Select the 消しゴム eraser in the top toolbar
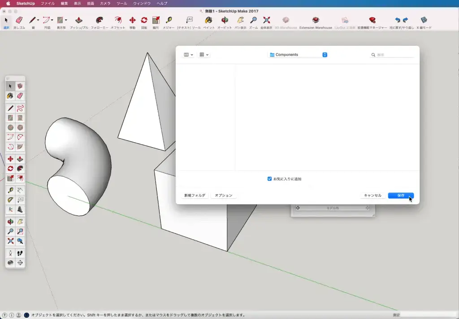Screen dimensions: 459x319 click(19, 22)
